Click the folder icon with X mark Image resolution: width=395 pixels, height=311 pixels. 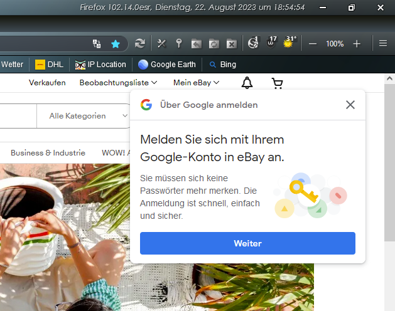(232, 44)
